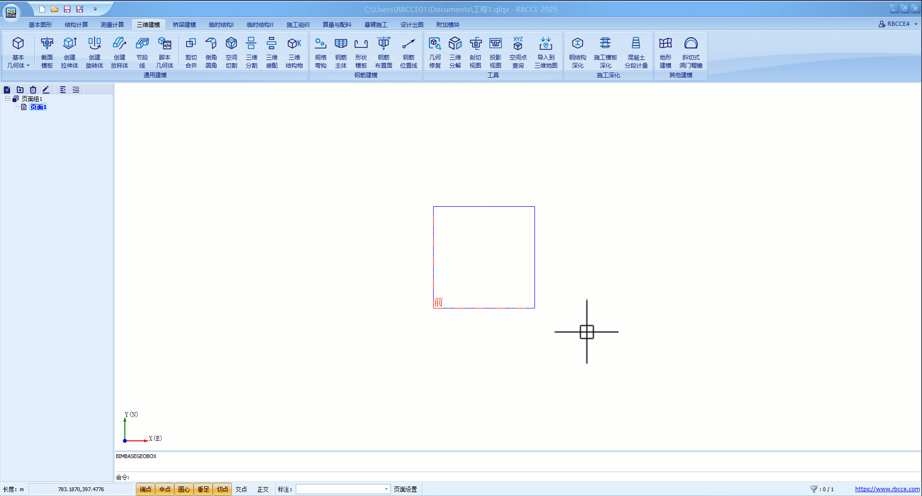This screenshot has width=922, height=496.
Task: Open the 结构计算 ribbon tab
Action: 76,25
